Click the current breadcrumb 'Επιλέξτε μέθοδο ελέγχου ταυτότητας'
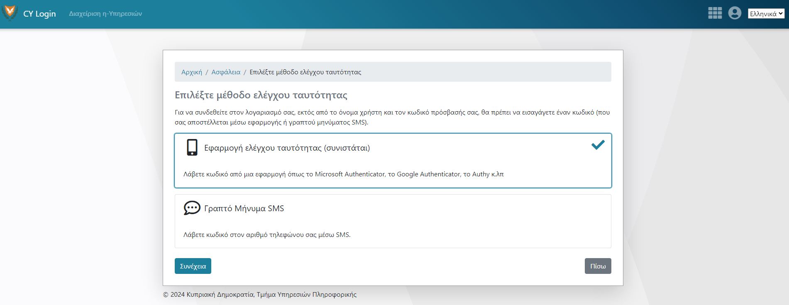 pos(305,72)
